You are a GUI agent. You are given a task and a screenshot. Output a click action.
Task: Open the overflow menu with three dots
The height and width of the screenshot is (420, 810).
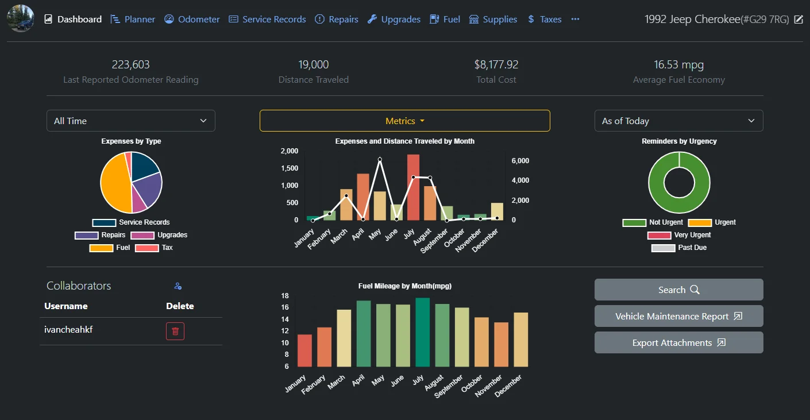[x=576, y=19]
